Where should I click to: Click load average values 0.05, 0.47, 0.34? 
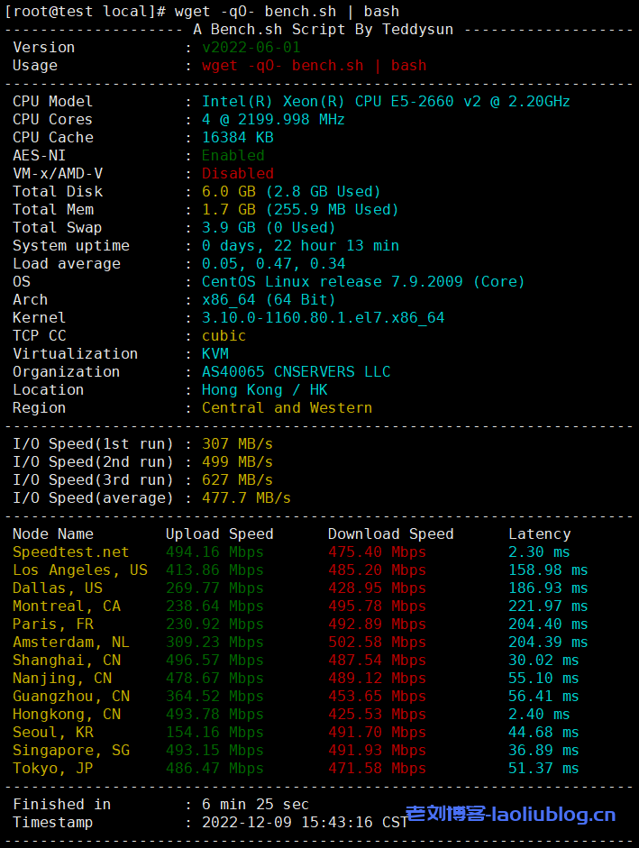(x=273, y=264)
